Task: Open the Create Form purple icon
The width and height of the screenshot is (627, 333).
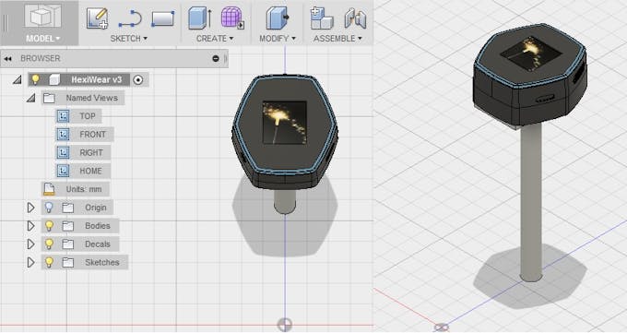Action: [232, 18]
